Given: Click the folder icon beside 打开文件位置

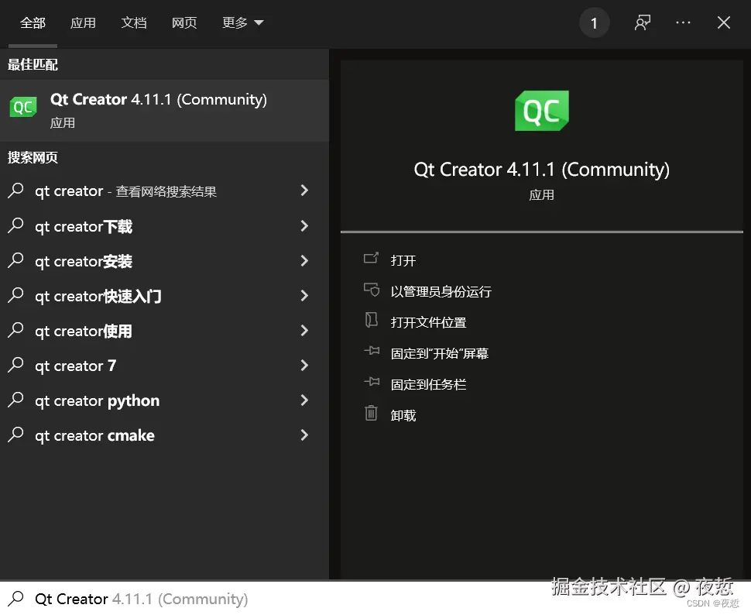Looking at the screenshot, I should [x=371, y=321].
